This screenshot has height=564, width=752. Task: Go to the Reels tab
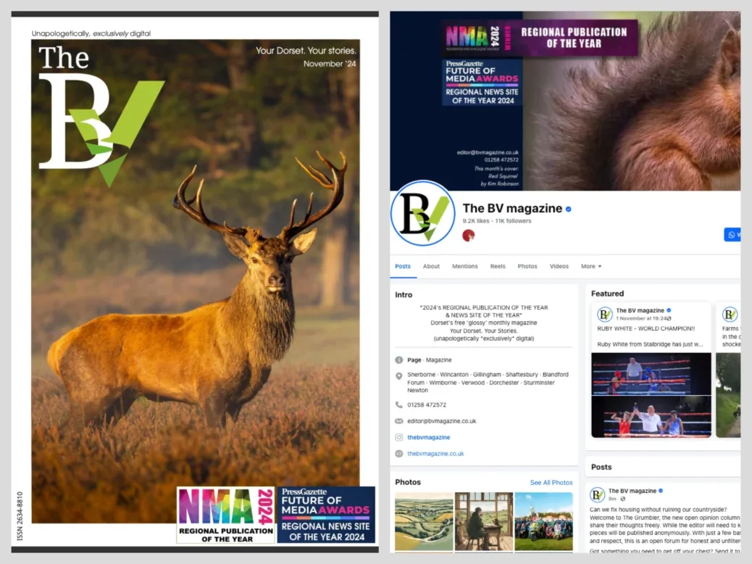tap(498, 266)
